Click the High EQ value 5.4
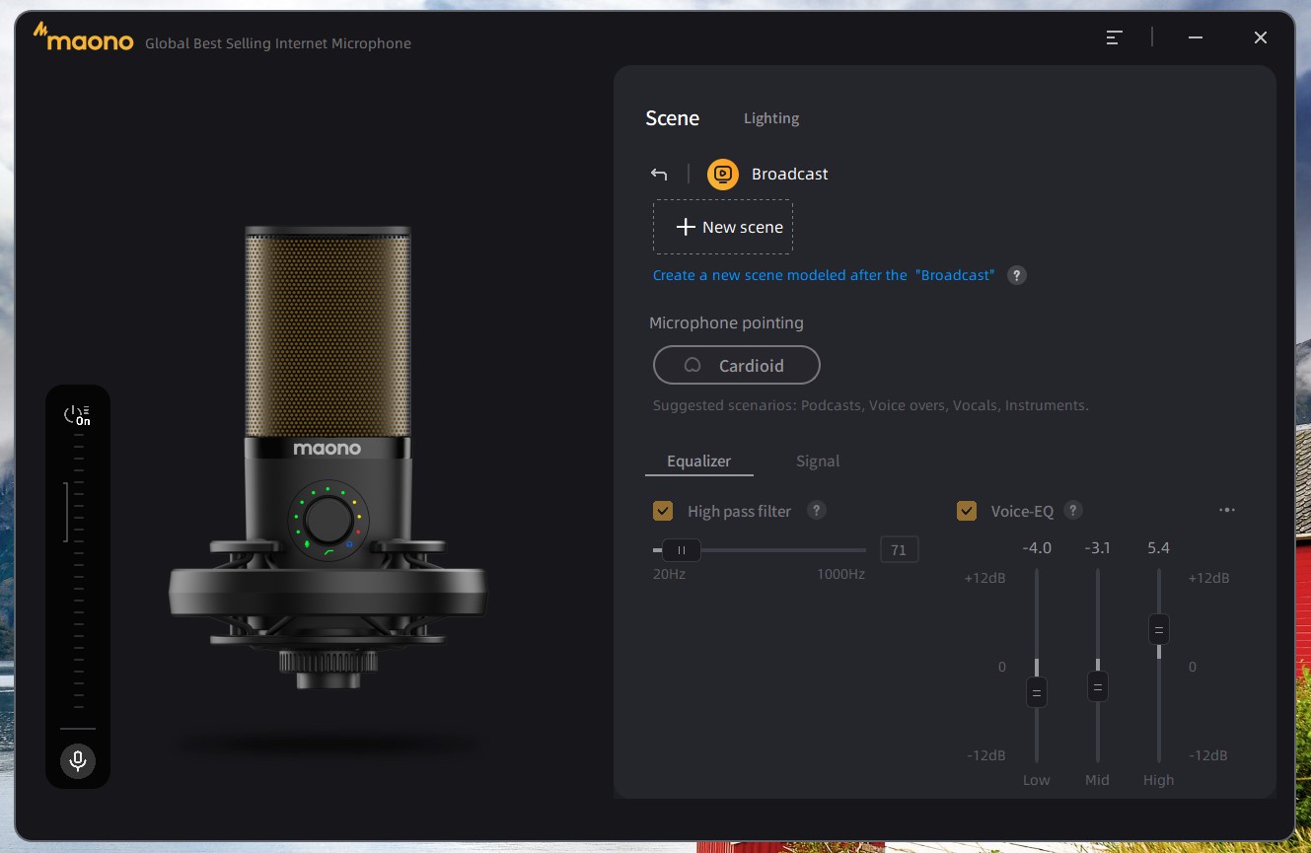 point(1159,548)
